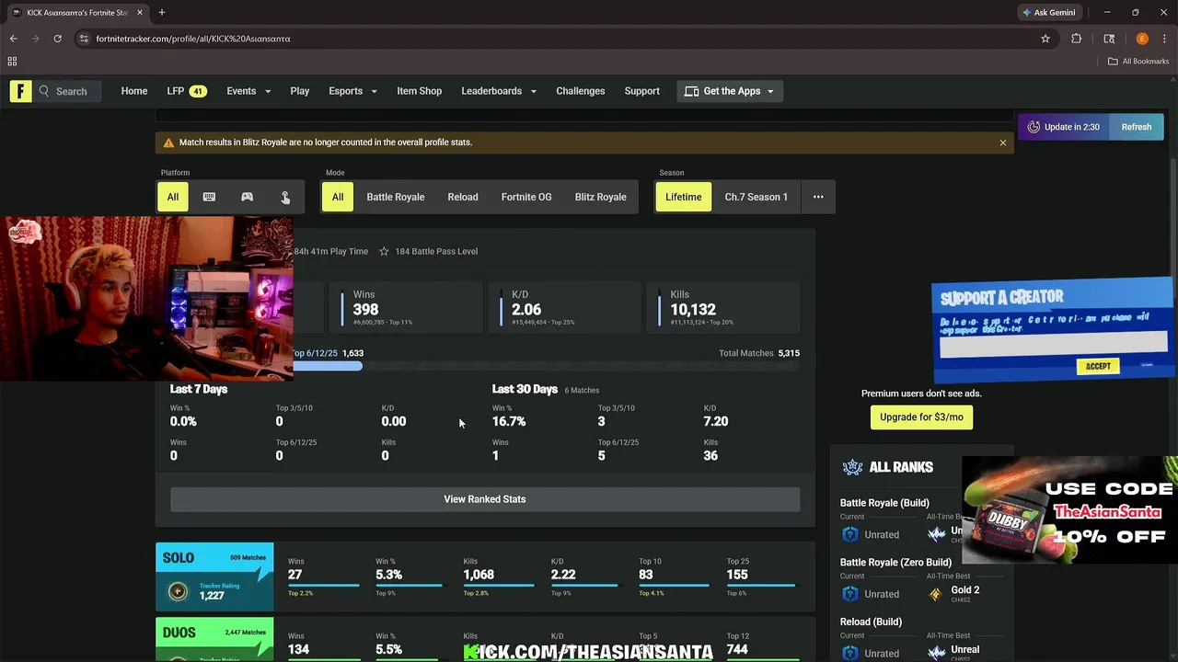The height and width of the screenshot is (662, 1178).
Task: Click the Solo tracker rating badge icon
Action: coord(178,591)
